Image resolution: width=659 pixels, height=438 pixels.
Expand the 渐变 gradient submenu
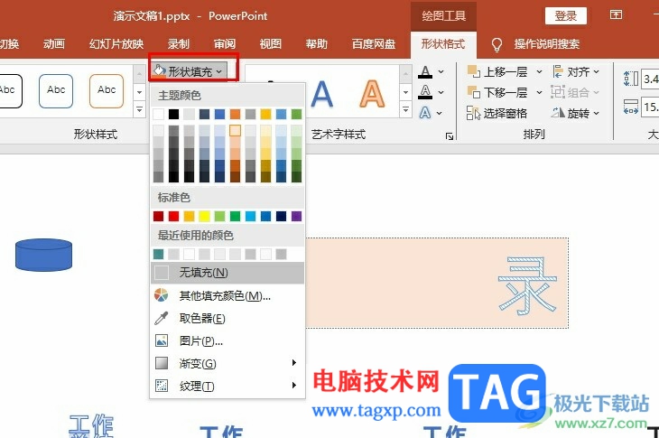(x=227, y=363)
